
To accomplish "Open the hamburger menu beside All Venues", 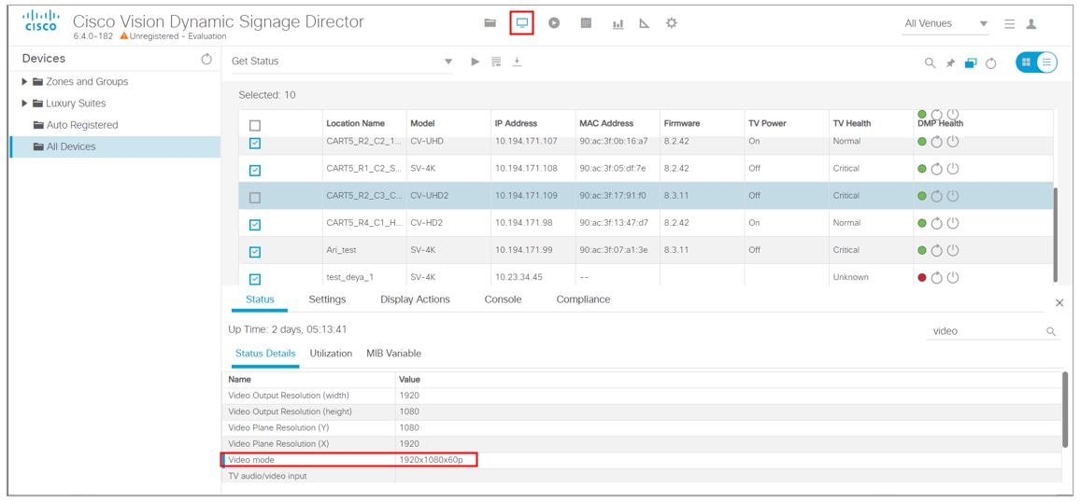I will [x=1010, y=23].
